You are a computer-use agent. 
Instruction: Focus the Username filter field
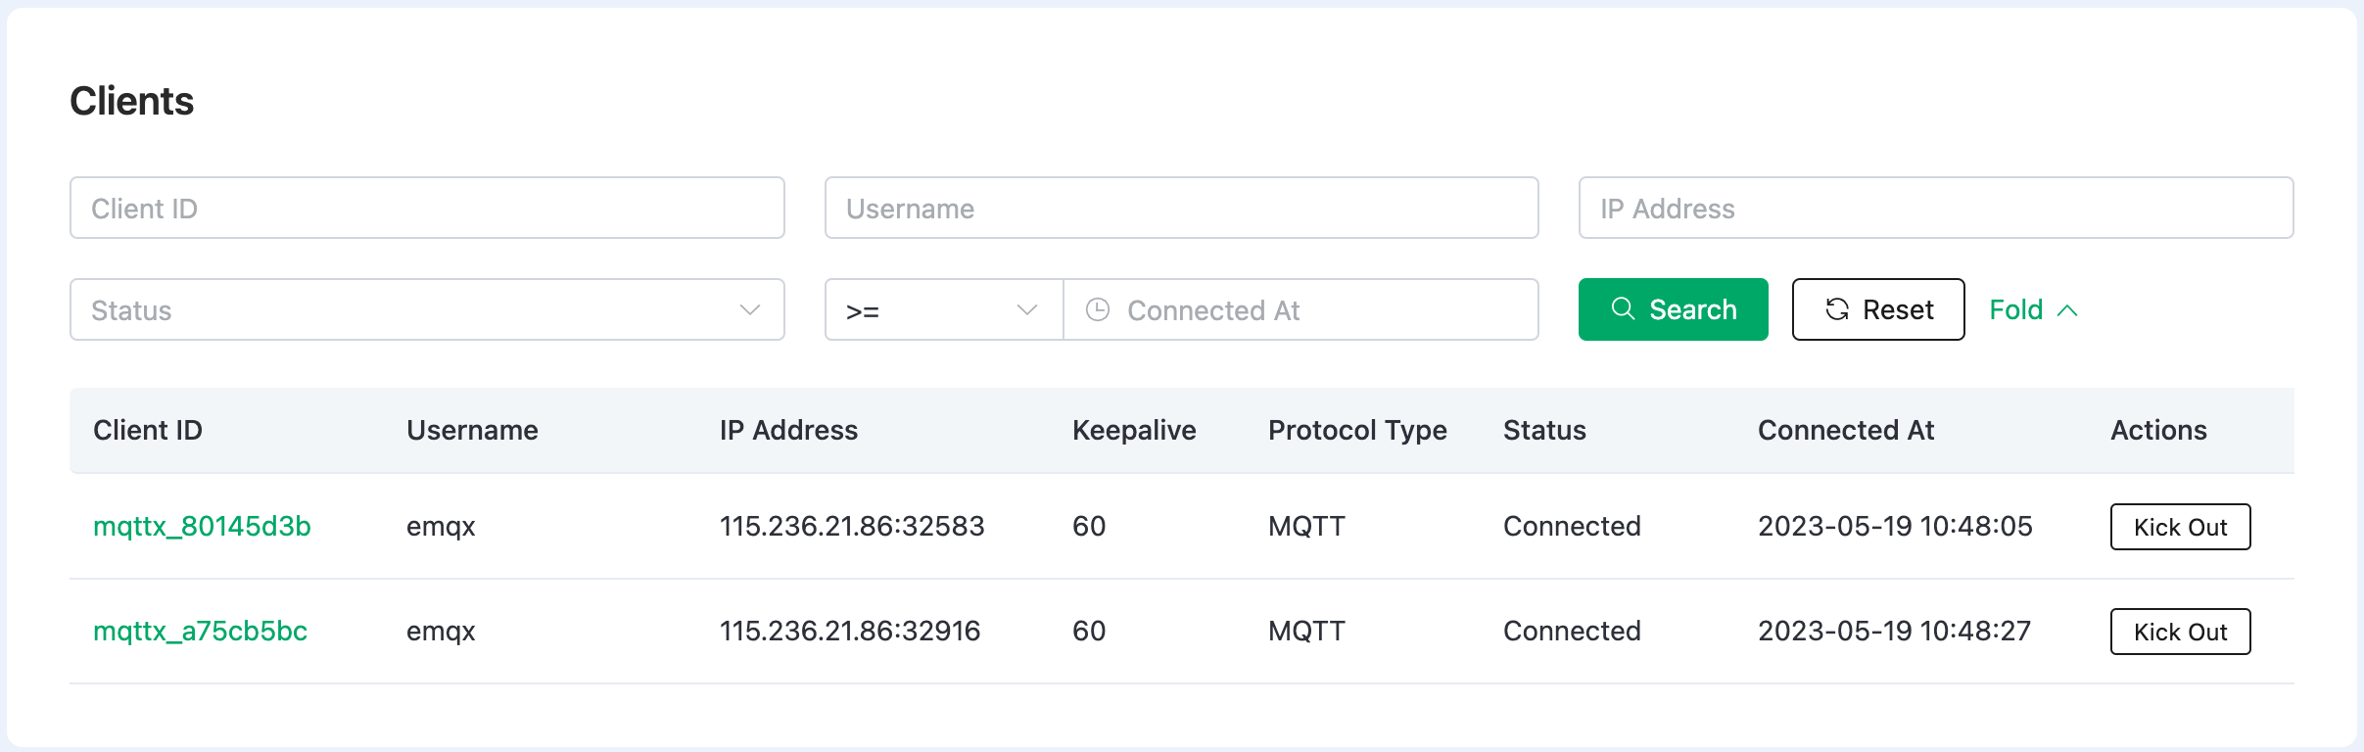[x=1181, y=208]
